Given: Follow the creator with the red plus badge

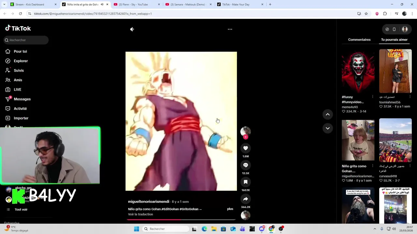Looking at the screenshot, I should (246, 137).
